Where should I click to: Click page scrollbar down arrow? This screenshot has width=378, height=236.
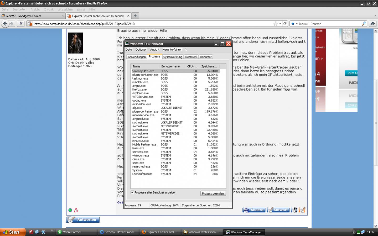pos(376,226)
